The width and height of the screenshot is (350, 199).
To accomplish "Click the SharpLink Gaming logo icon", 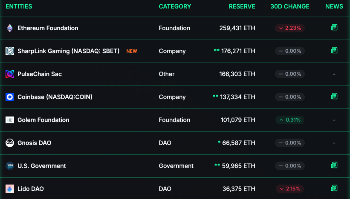I will coord(9,51).
